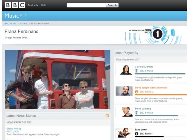Click Steve Wright's orange play count bar
The width and height of the screenshot is (187, 140).
(x=161, y=95)
